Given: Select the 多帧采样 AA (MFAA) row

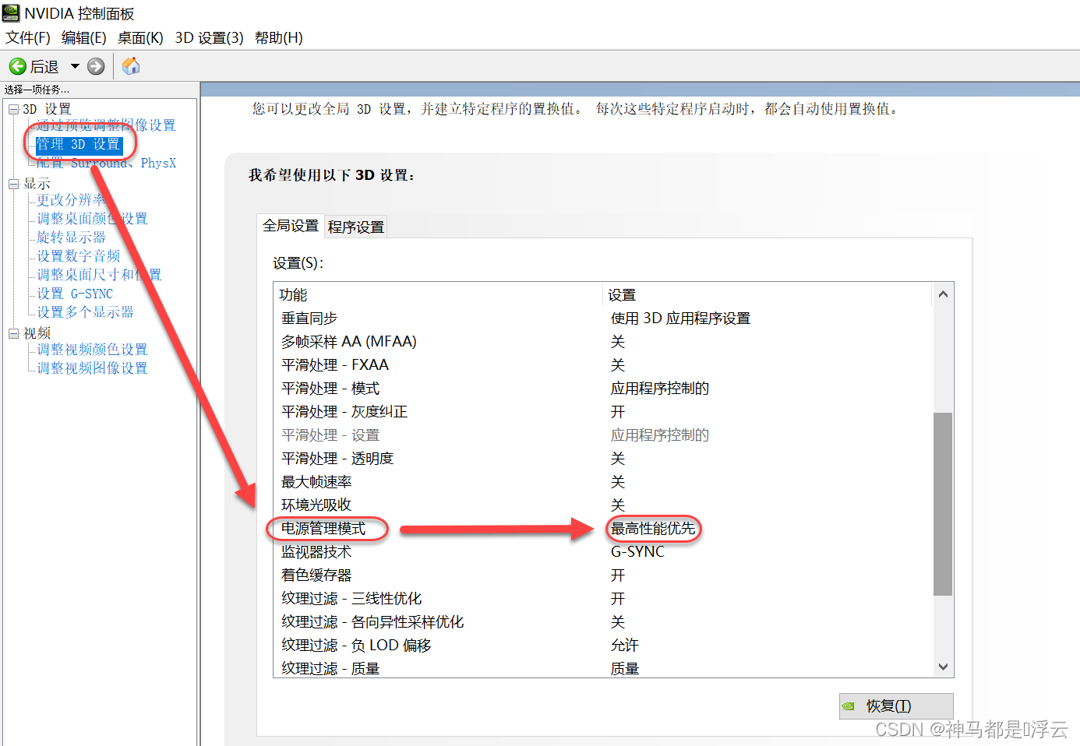Looking at the screenshot, I should 603,342.
